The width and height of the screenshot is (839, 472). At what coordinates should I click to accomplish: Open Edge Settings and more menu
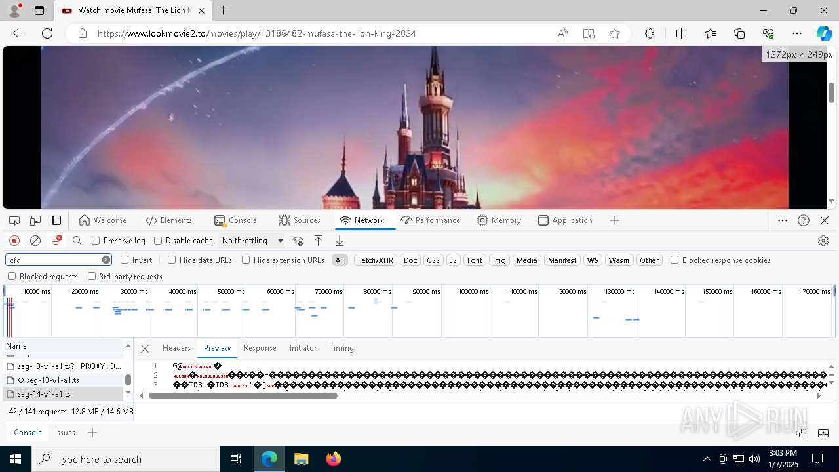point(797,33)
